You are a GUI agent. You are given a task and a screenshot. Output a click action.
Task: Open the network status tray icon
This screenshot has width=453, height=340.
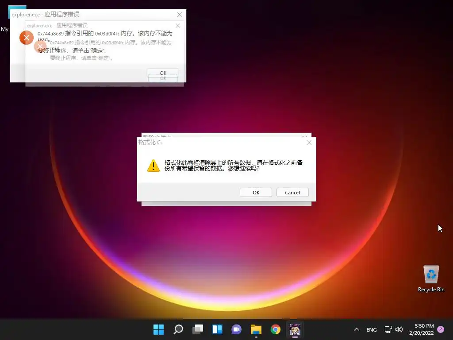[x=388, y=329]
